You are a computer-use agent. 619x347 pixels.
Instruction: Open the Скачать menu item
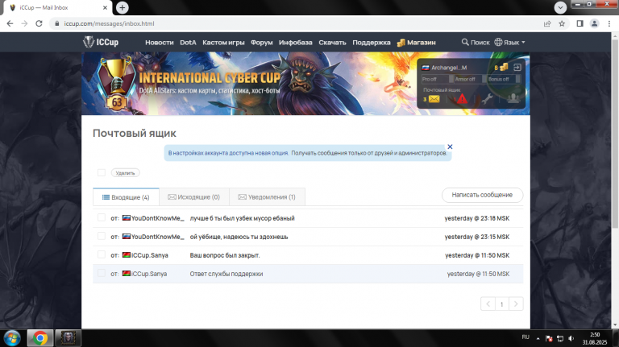point(332,42)
